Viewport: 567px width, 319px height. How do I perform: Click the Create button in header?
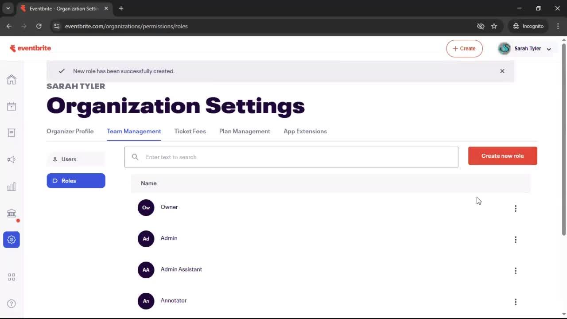point(464,49)
